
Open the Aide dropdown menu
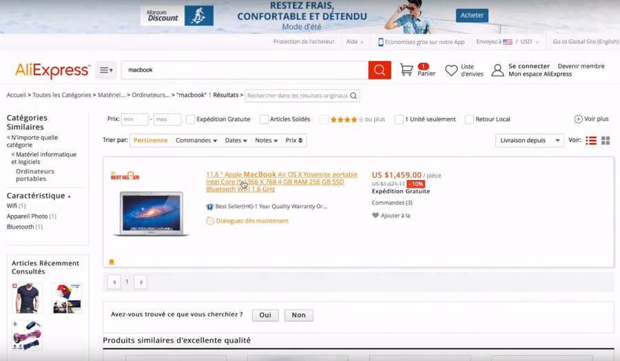(x=355, y=42)
